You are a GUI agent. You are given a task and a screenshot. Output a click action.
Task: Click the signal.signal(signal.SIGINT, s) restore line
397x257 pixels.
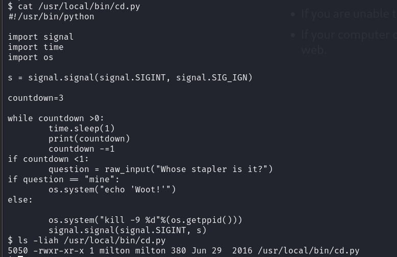pyautogui.click(x=128, y=231)
